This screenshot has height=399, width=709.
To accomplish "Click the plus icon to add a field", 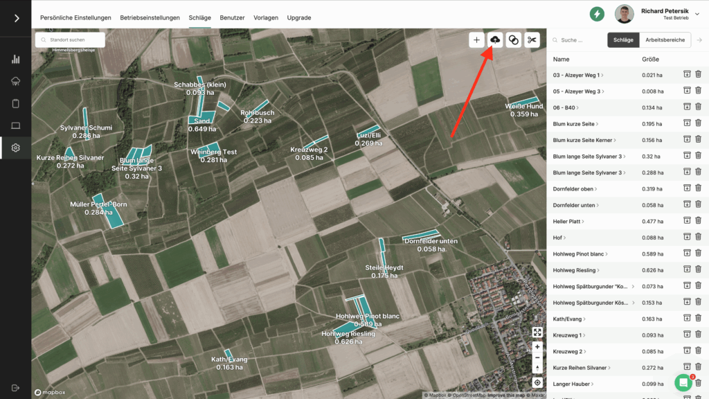I will 476,40.
